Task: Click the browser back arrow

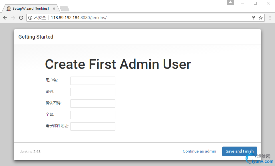Action: pos(5,18)
